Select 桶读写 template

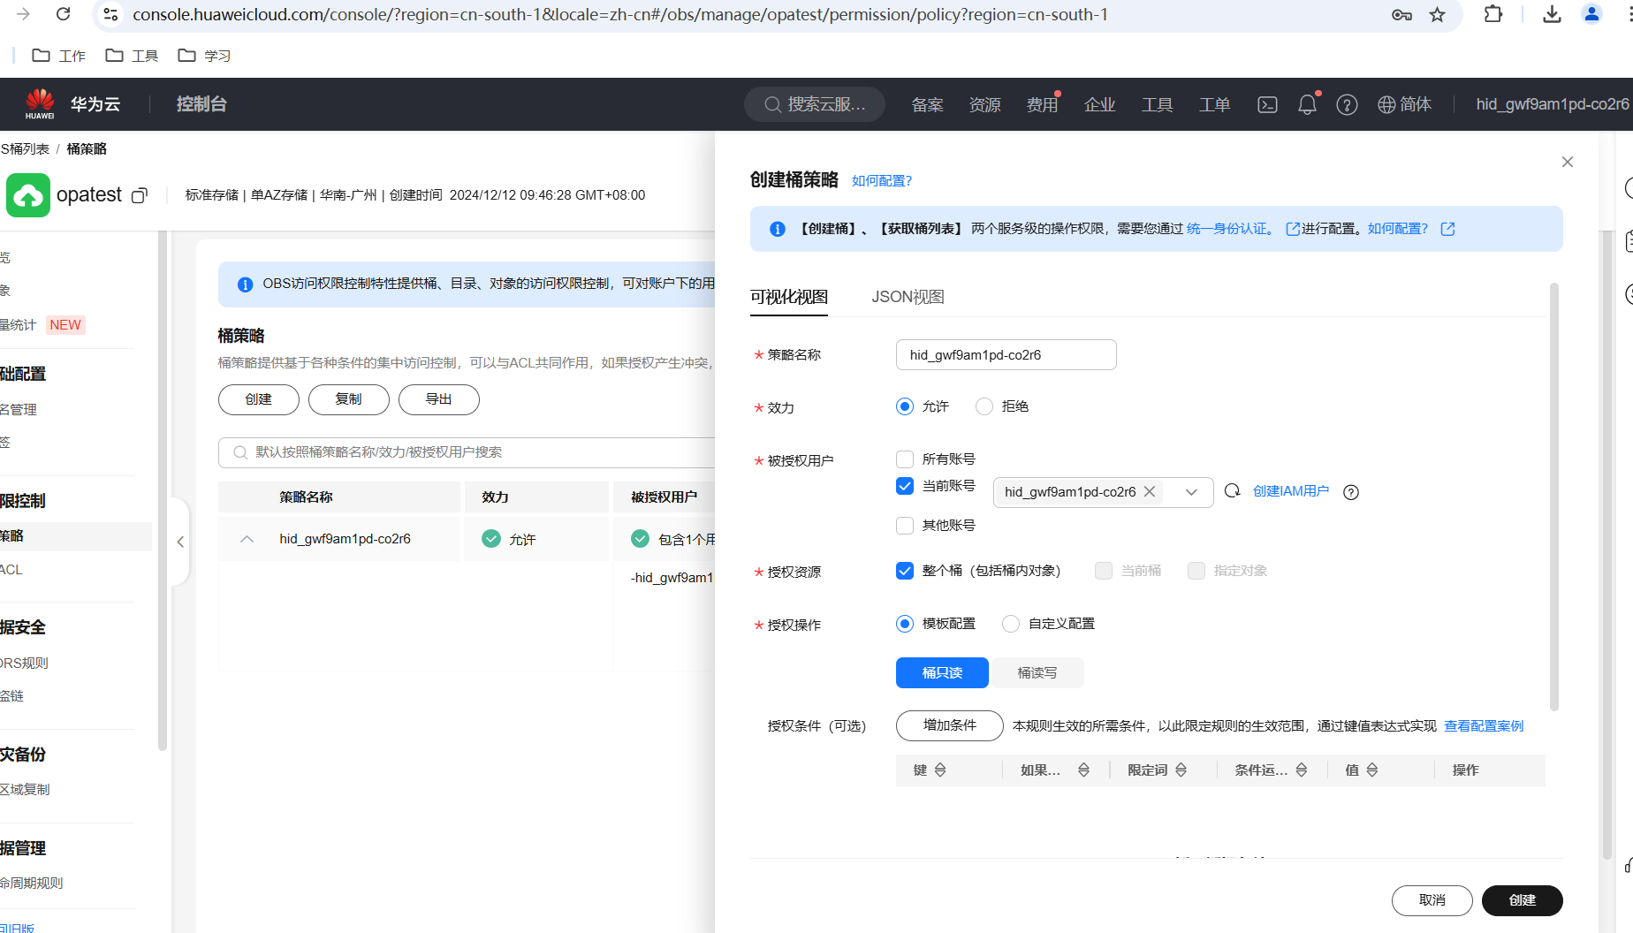1037,673
